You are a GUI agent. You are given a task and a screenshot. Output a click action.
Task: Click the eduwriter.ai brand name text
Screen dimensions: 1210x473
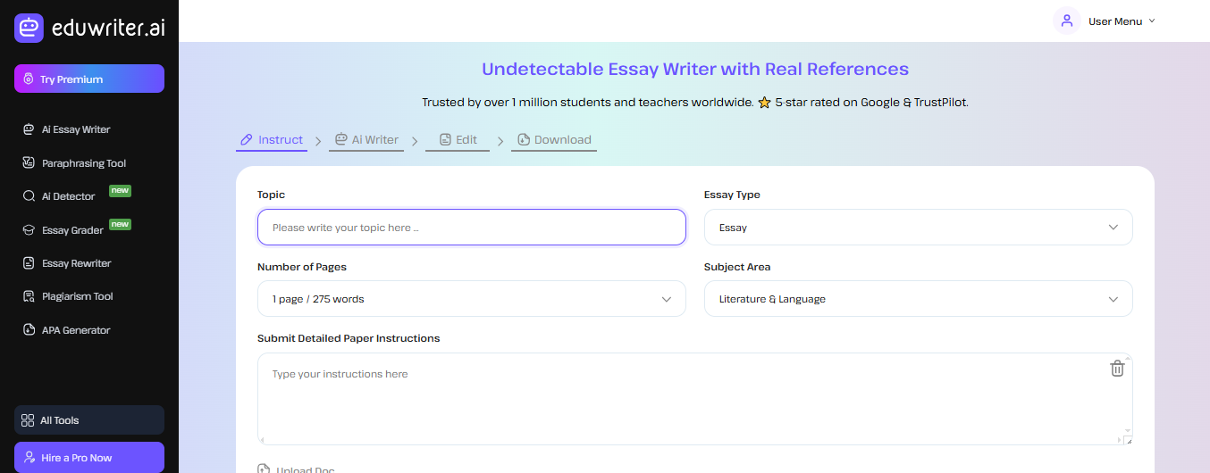107,28
